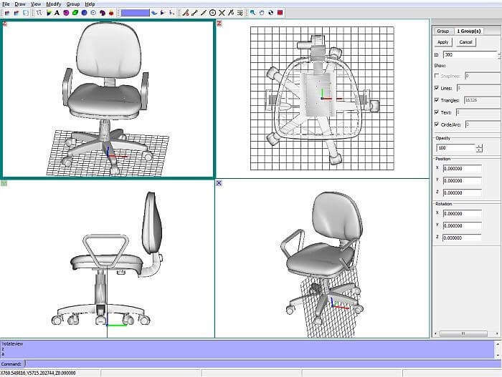Select the dark purple blob tool icon
The height and width of the screenshot is (377, 502).
[x=103, y=13]
